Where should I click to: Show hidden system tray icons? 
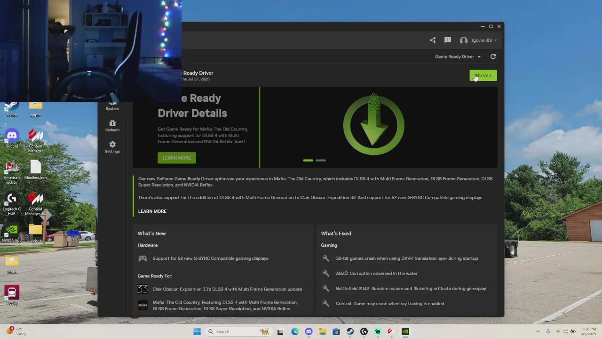(x=538, y=331)
